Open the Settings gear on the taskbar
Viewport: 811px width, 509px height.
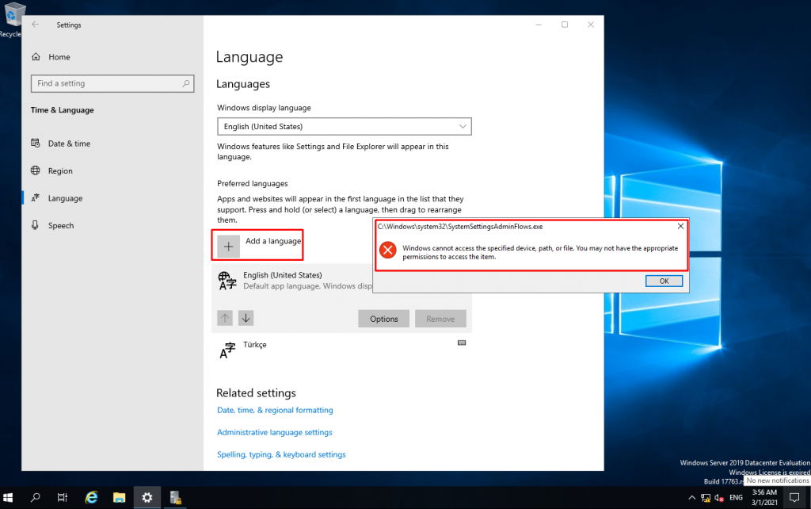coord(147,497)
